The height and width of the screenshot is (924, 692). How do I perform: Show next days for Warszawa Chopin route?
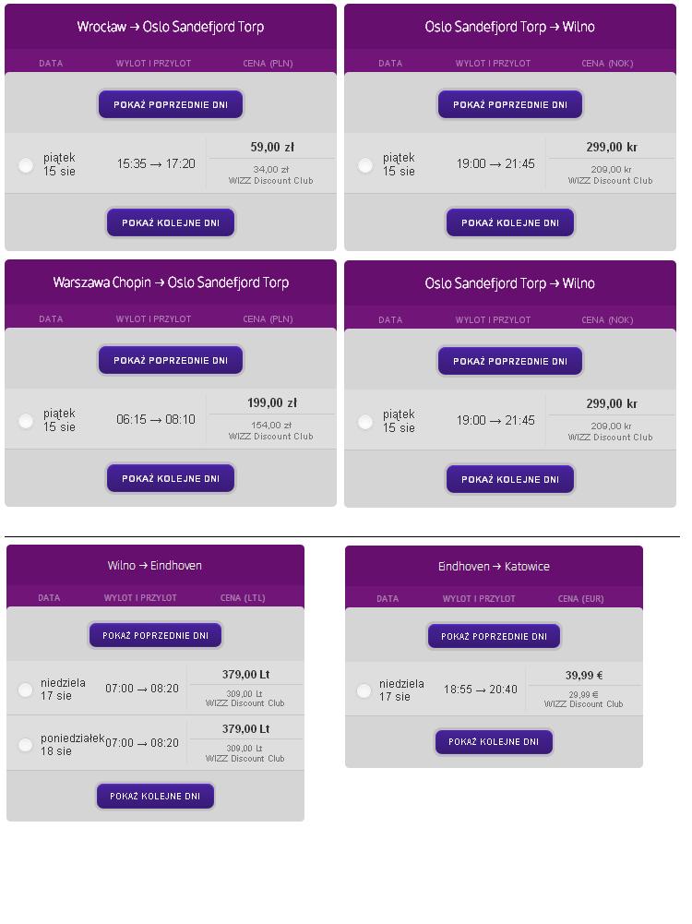tap(171, 478)
